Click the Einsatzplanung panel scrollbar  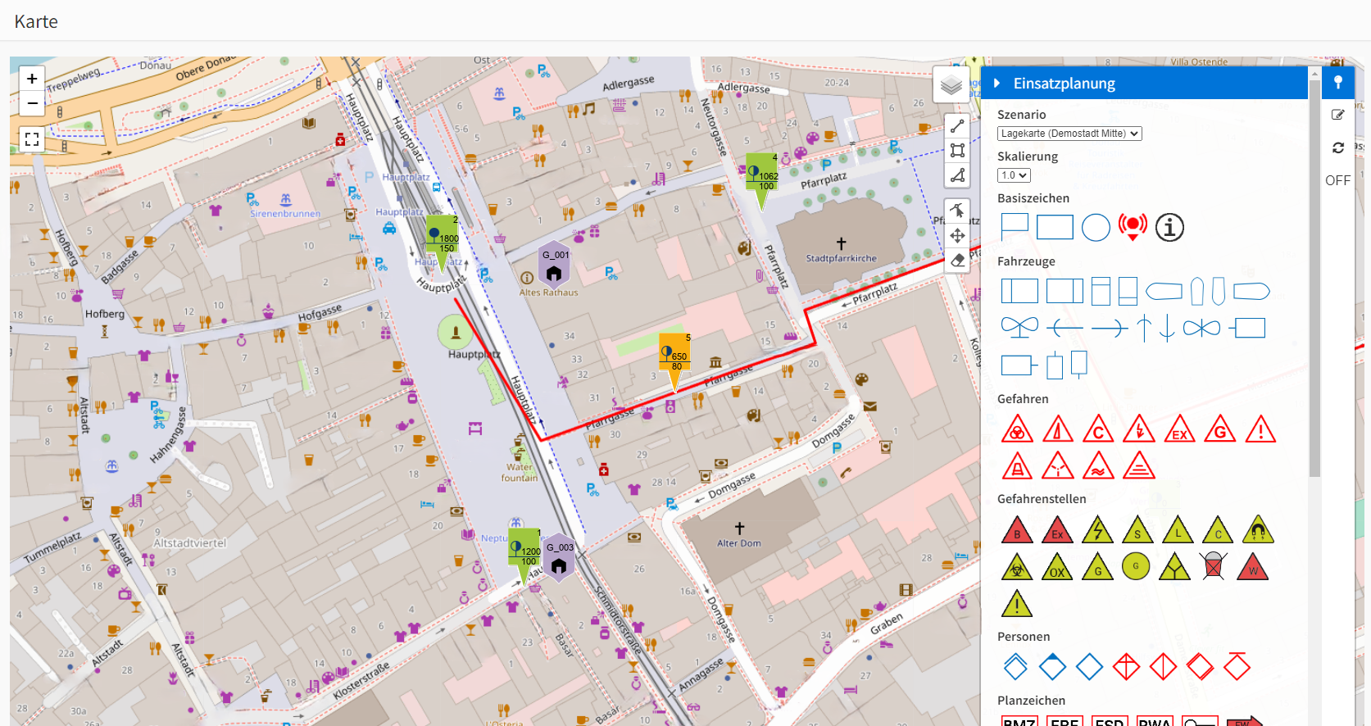(x=1314, y=279)
